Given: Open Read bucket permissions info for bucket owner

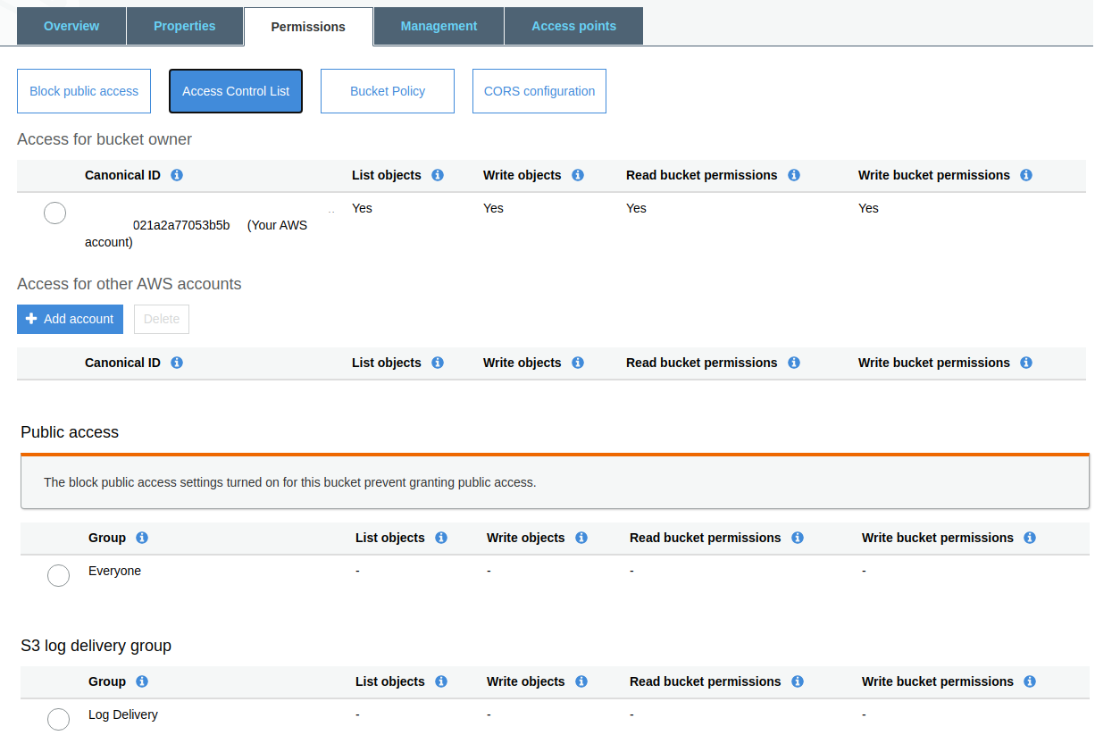Looking at the screenshot, I should pyautogui.click(x=793, y=175).
